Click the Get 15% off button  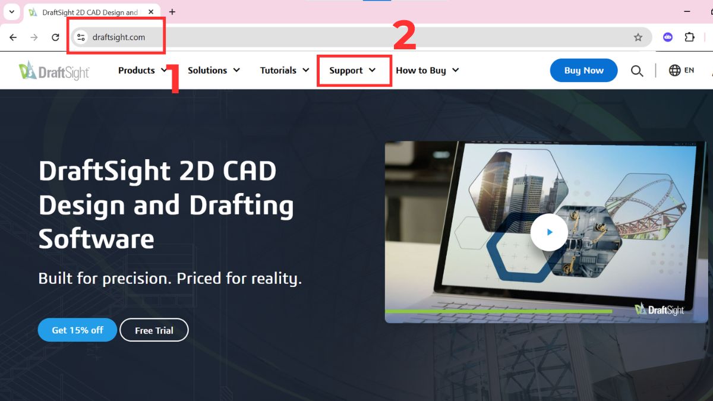point(77,330)
